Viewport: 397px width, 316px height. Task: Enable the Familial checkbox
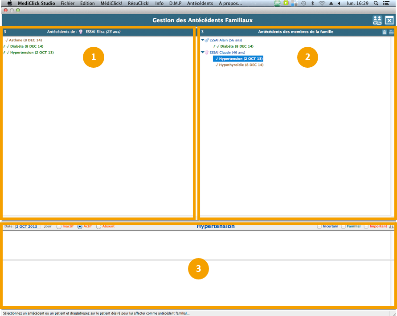point(343,226)
